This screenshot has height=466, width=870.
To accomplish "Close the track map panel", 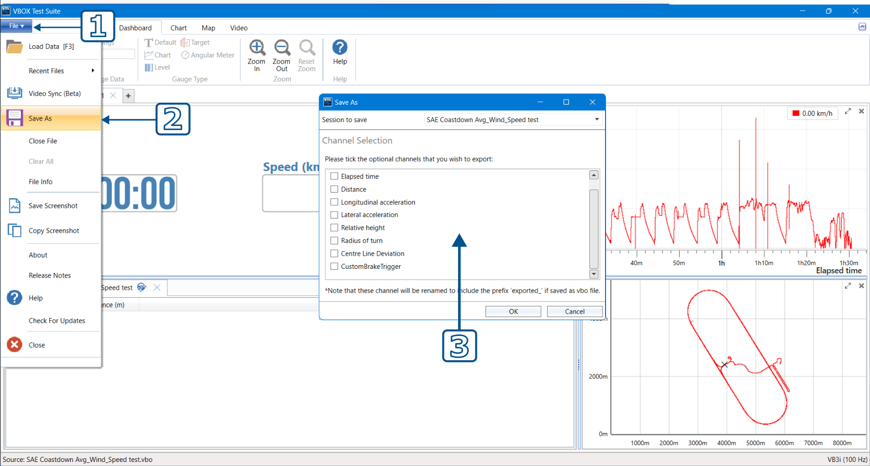I will pyautogui.click(x=861, y=286).
